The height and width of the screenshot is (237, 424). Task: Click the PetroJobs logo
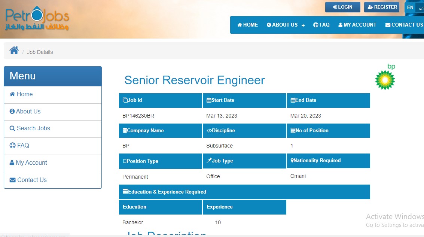[37, 19]
